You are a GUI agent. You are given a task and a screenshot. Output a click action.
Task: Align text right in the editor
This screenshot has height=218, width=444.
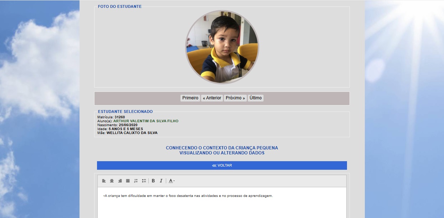120,181
